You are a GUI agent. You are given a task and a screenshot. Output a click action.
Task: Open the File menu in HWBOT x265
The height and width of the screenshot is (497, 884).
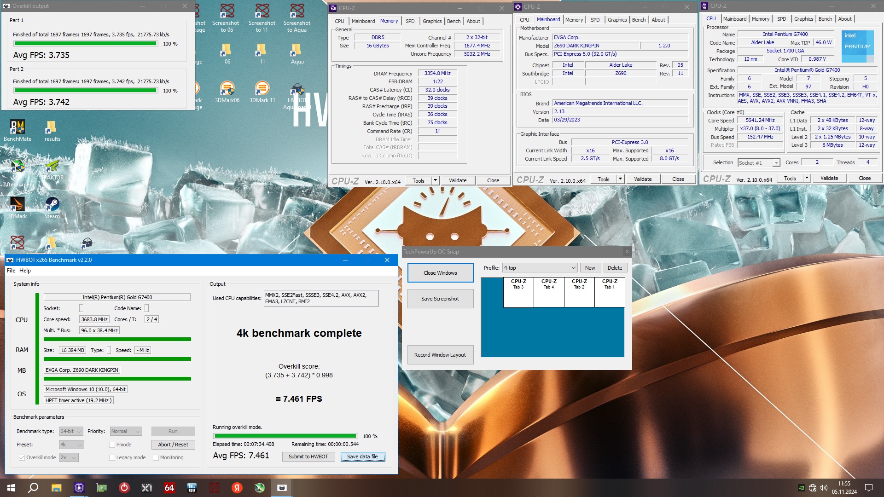tap(11, 271)
